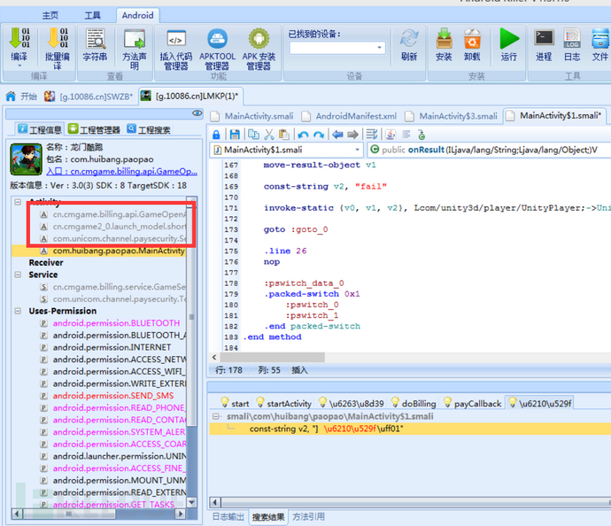Undo the last edit in editor
The width and height of the screenshot is (611, 526).
click(303, 135)
